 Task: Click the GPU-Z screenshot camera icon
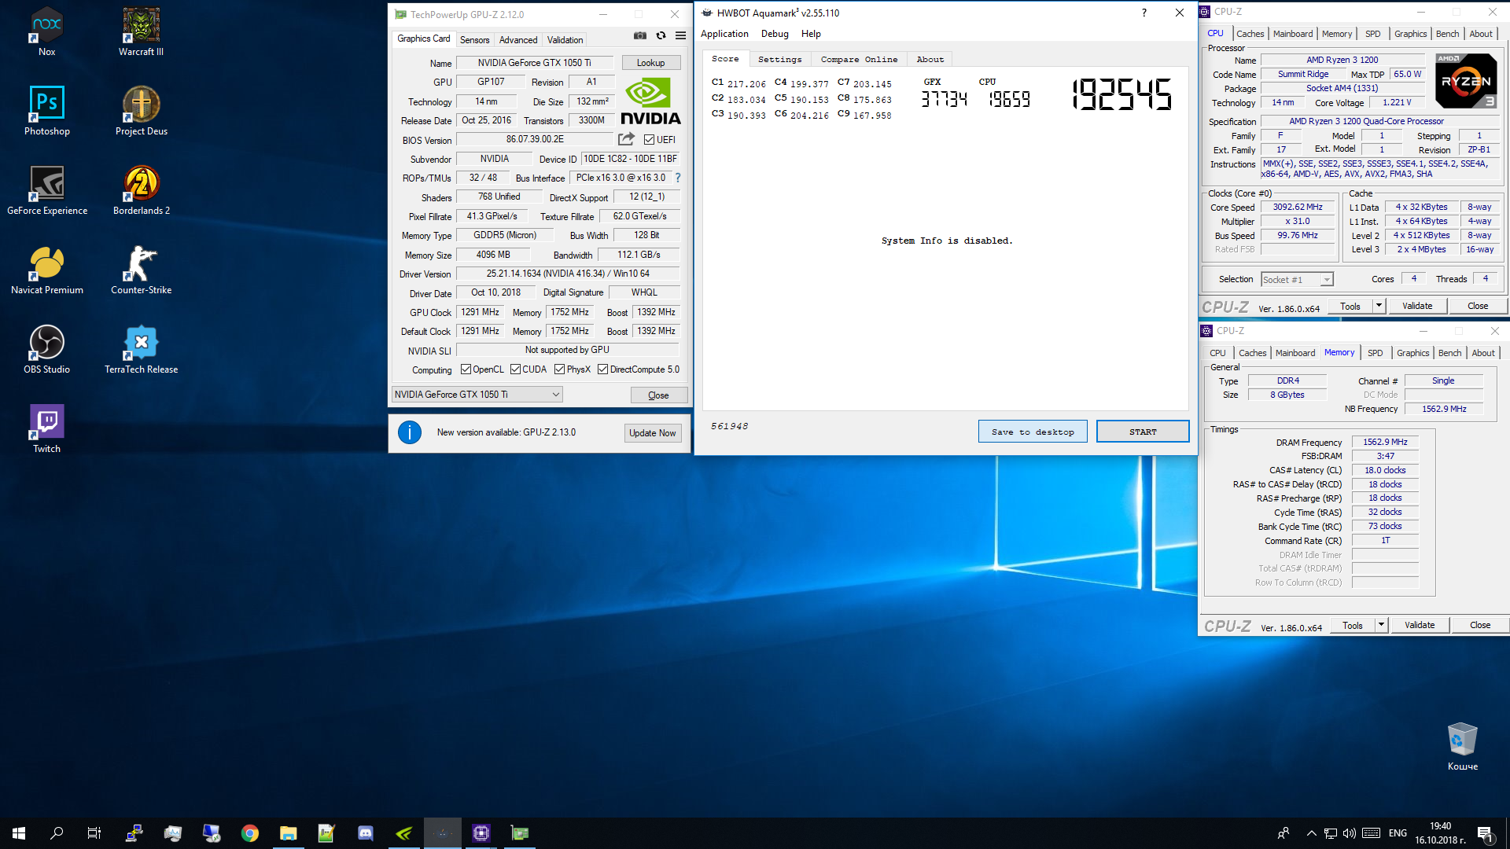[x=640, y=35]
